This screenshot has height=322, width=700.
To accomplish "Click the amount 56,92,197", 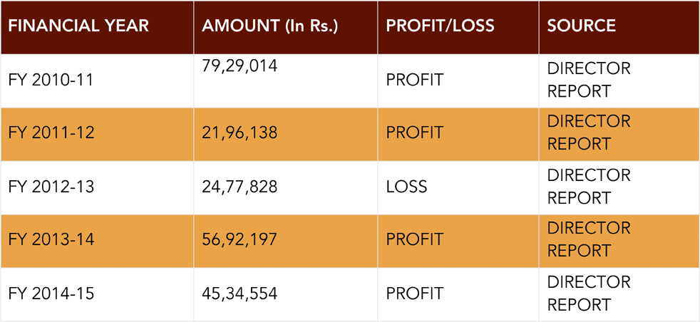I will 240,239.
